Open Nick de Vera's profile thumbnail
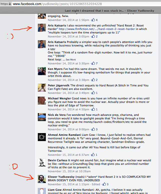The height and width of the screenshot is (194, 161). point(42,117)
